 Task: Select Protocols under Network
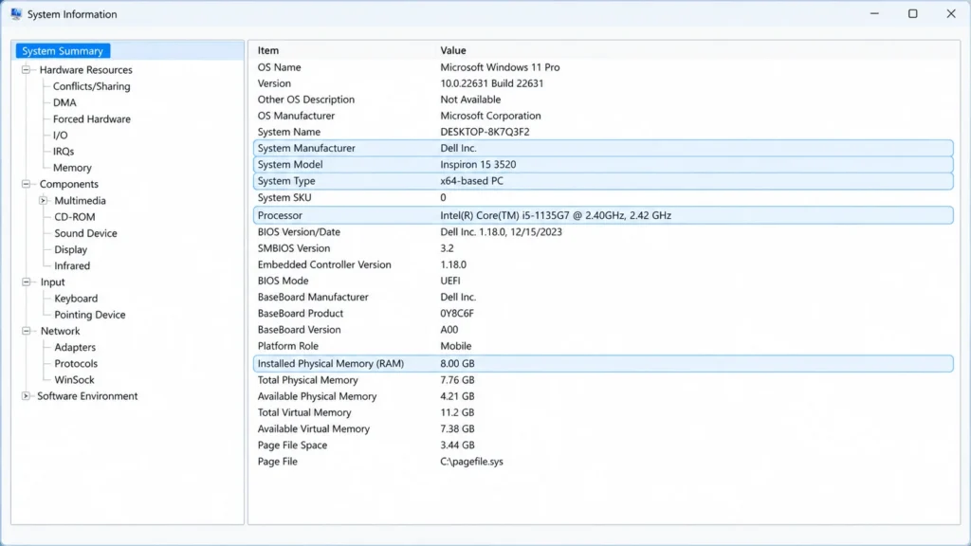pyautogui.click(x=76, y=363)
